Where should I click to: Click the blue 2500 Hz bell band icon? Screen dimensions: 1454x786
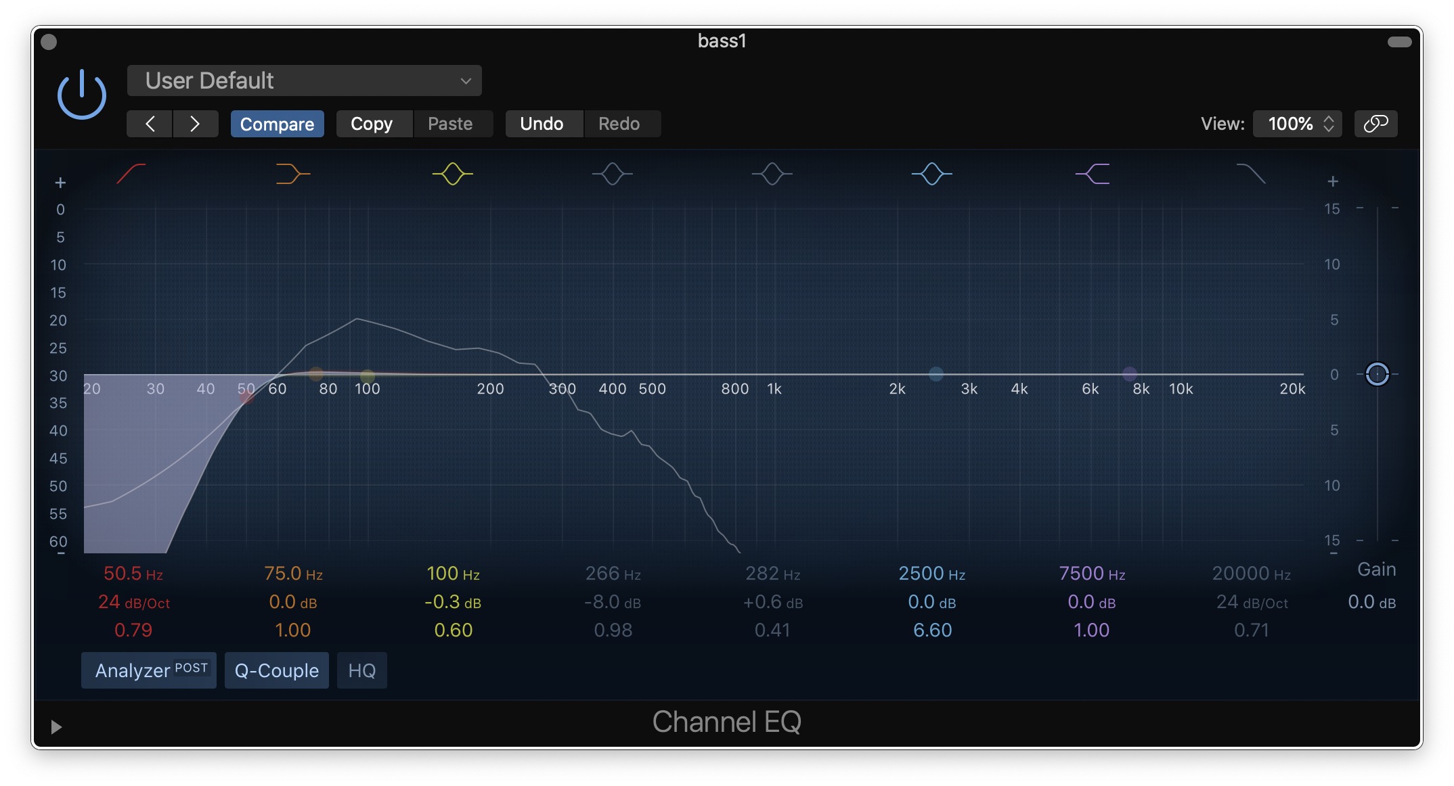coord(931,174)
